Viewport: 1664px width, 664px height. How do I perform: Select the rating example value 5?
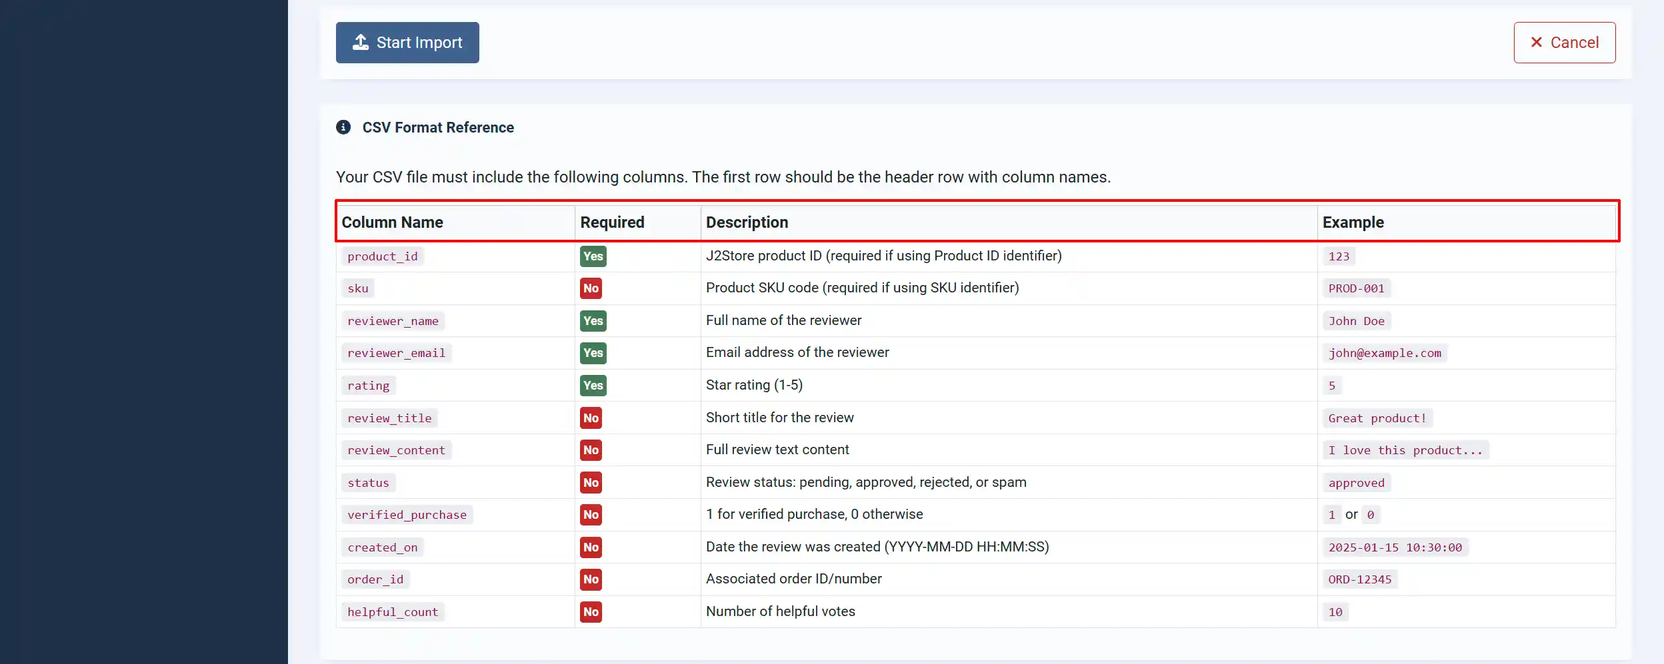(x=1332, y=386)
